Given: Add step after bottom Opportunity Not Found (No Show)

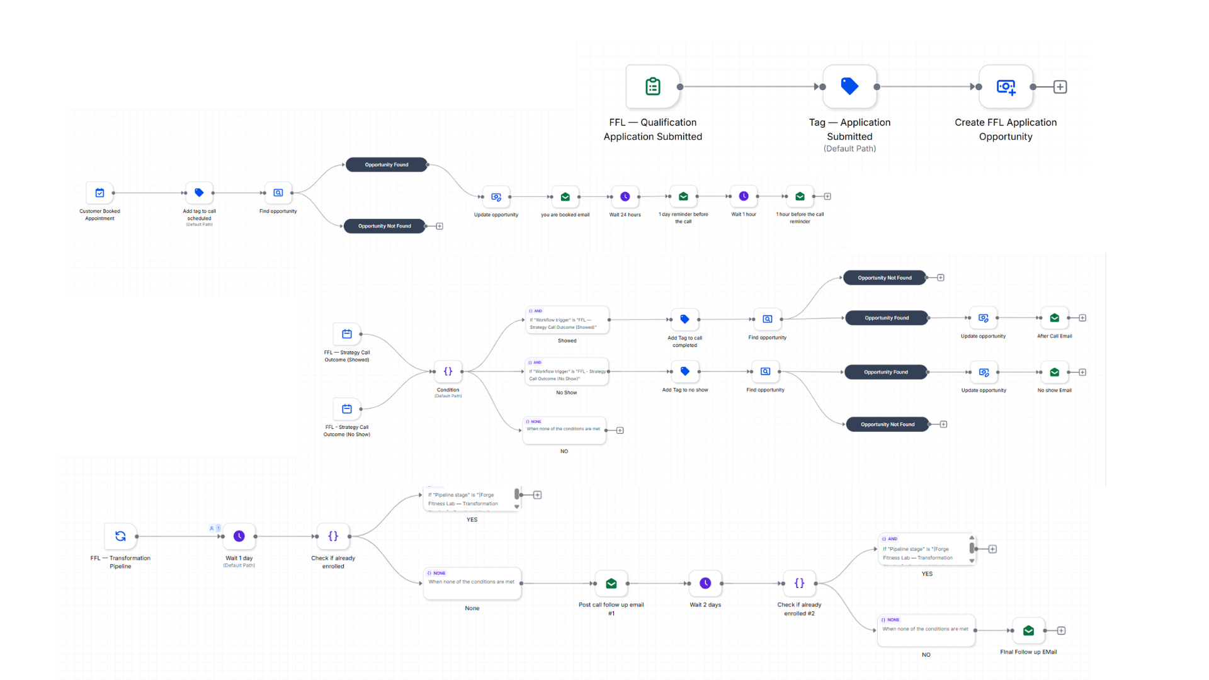Looking at the screenshot, I should [943, 424].
